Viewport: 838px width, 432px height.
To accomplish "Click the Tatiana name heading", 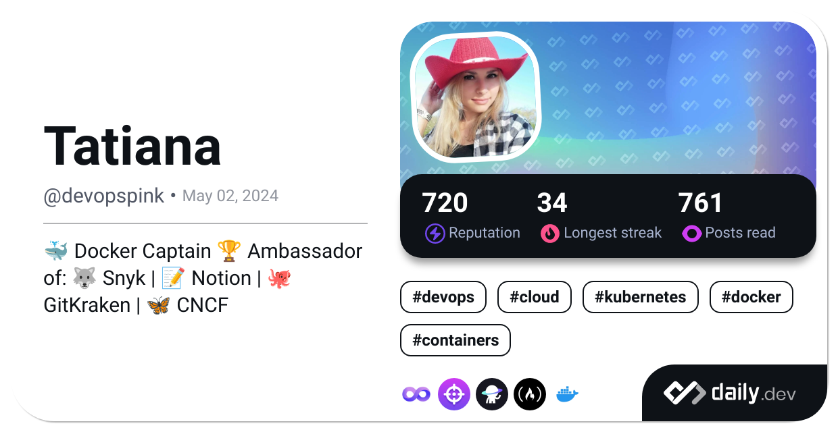I will (133, 146).
